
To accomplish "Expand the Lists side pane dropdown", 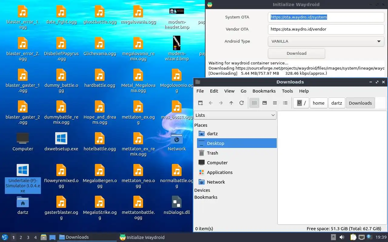I will point(235,115).
